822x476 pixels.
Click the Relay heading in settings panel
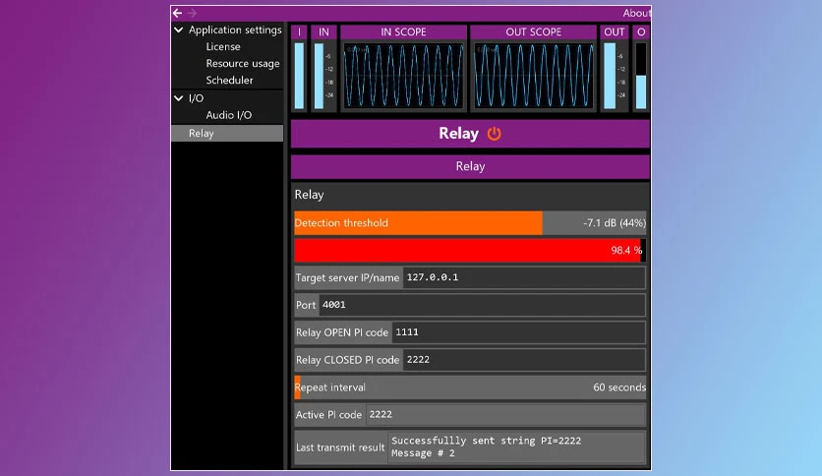[x=310, y=195]
